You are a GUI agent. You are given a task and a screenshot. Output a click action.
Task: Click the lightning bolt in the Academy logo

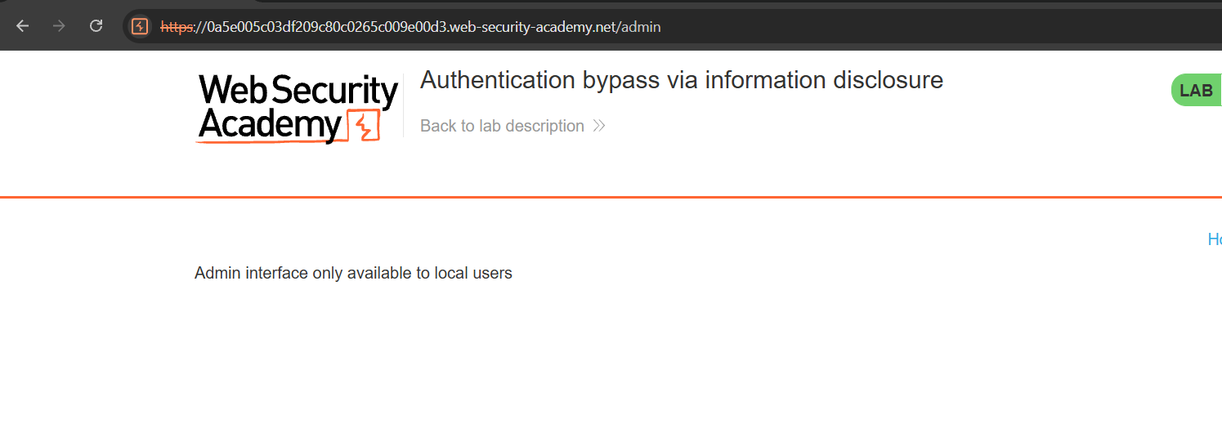pyautogui.click(x=363, y=127)
